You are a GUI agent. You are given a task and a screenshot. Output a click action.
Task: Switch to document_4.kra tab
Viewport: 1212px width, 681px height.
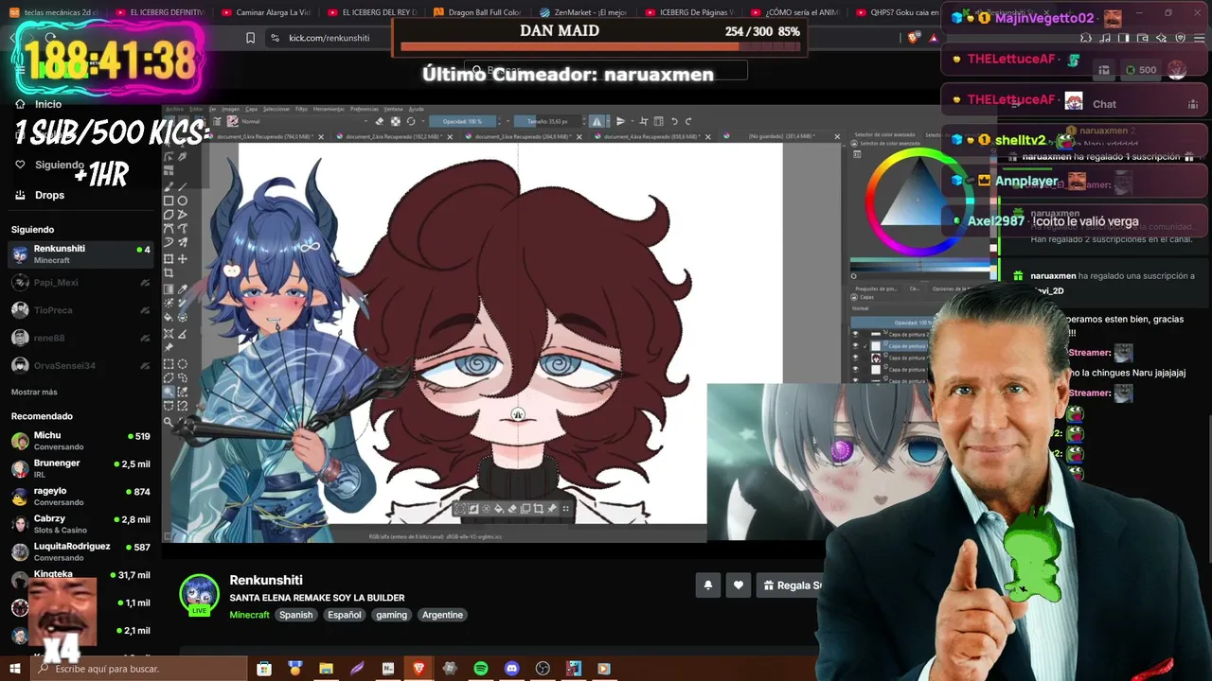(x=651, y=136)
